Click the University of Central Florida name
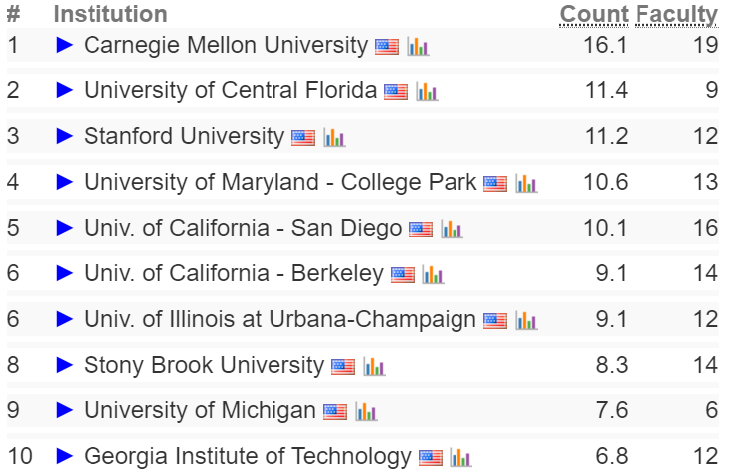The width and height of the screenshot is (729, 473). click(230, 90)
